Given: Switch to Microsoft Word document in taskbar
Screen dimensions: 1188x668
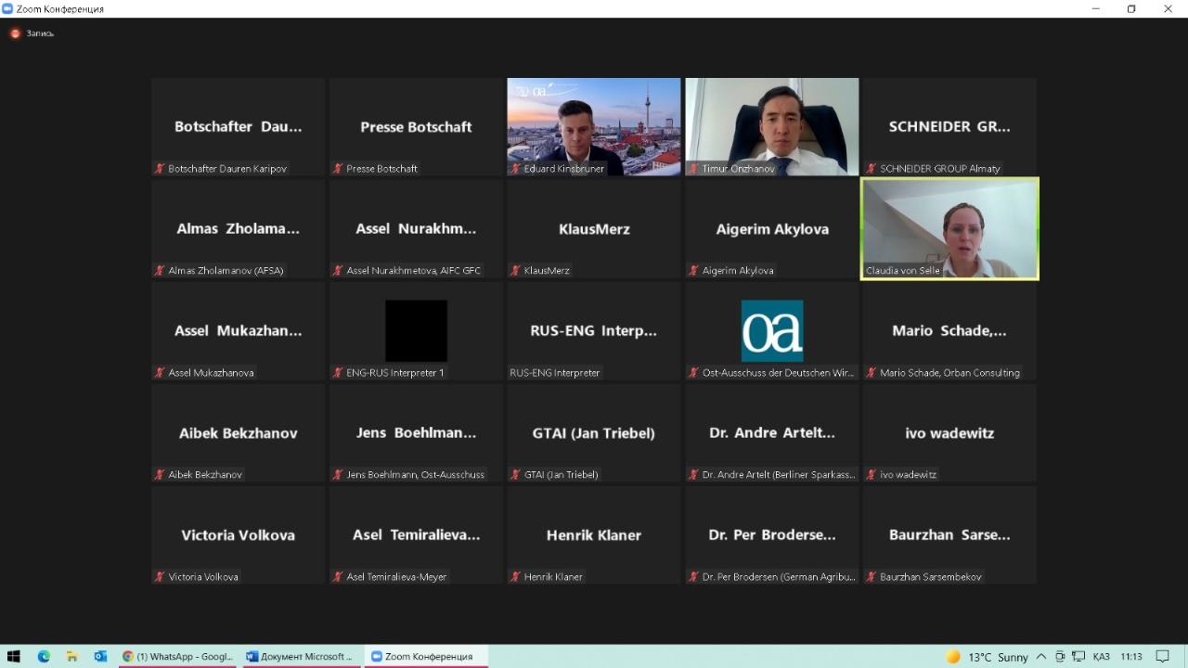Looking at the screenshot, I should click(x=302, y=656).
